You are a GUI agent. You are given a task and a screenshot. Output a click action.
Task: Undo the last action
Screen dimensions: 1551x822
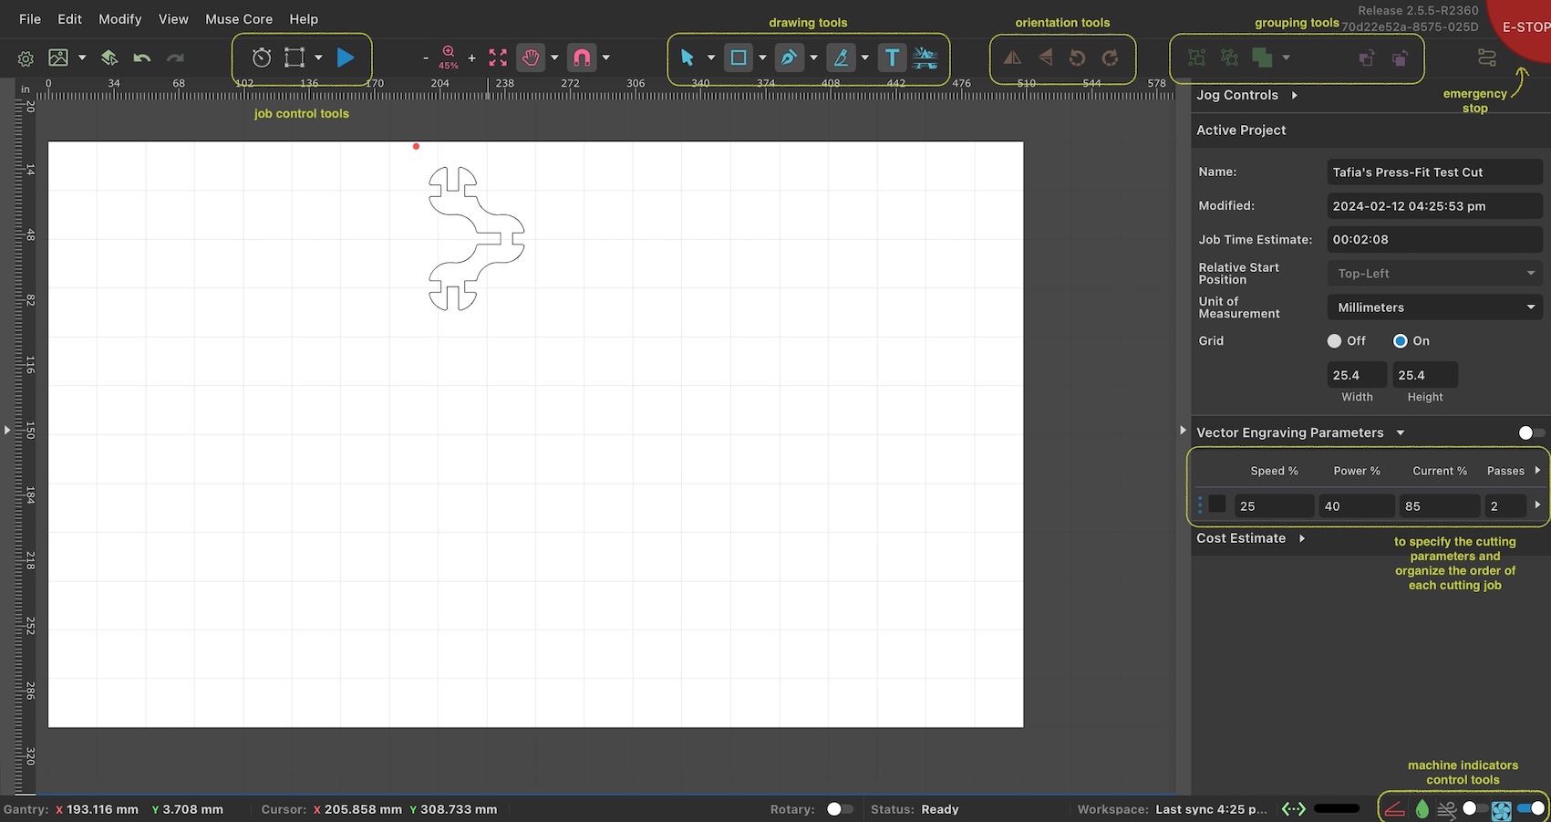(x=141, y=57)
